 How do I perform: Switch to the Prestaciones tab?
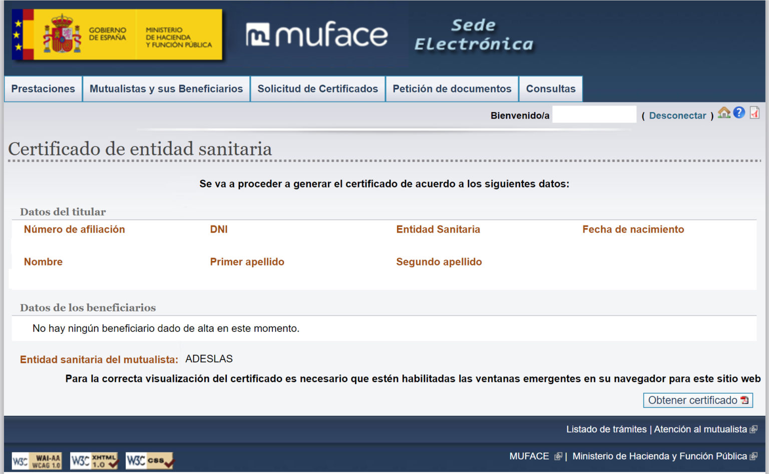coord(43,88)
